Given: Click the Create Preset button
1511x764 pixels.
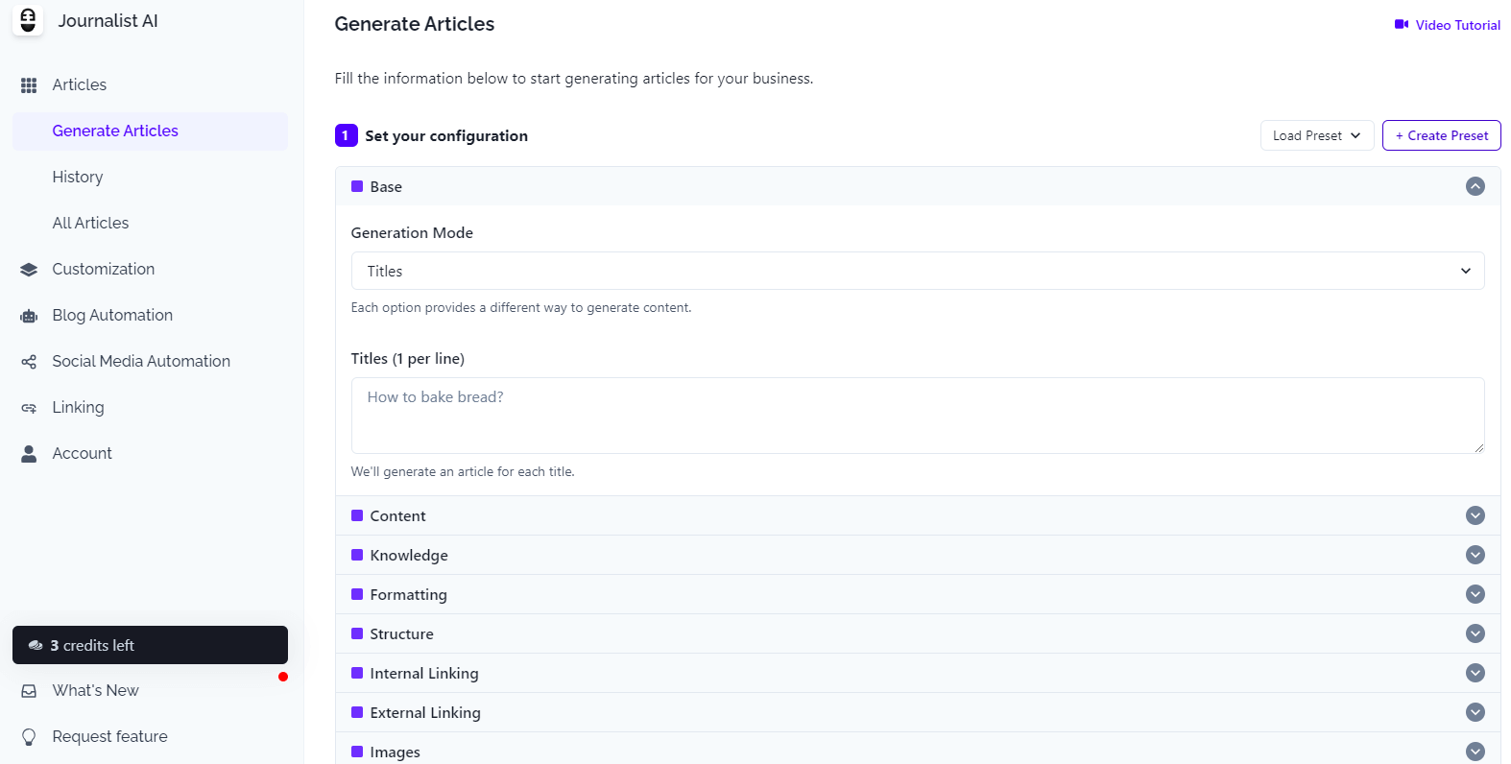Looking at the screenshot, I should (1441, 135).
